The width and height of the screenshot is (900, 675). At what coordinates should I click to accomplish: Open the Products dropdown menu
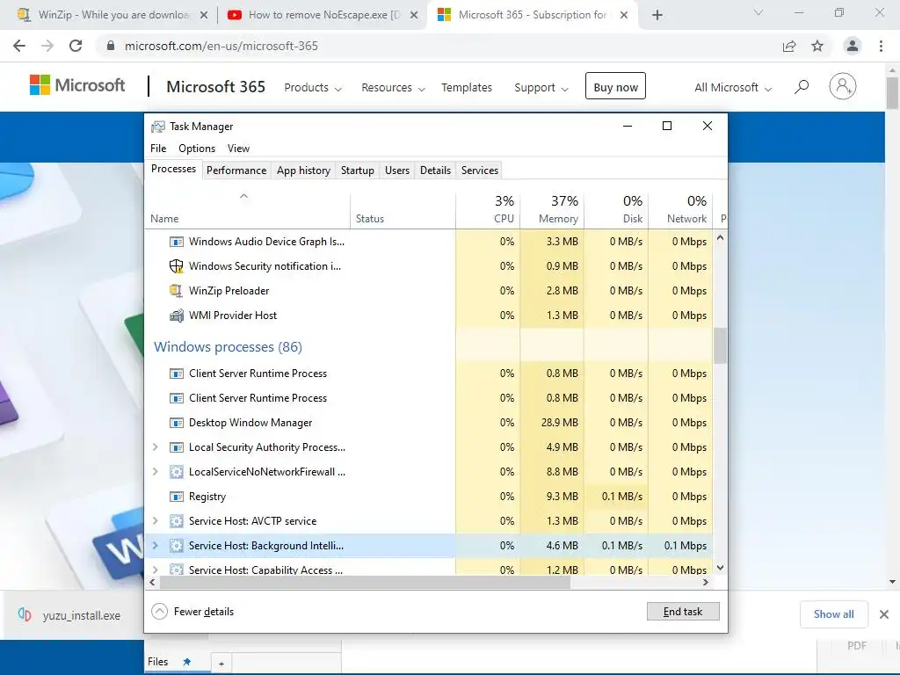pos(313,87)
